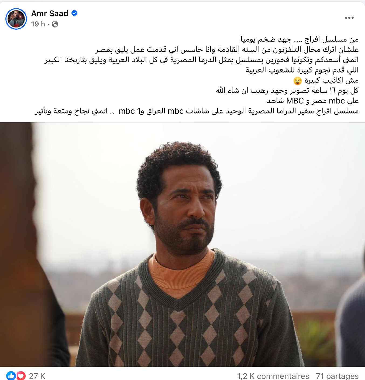
Task: Click the Arabic numeral ١٦ in the post text
Action: tap(332, 91)
